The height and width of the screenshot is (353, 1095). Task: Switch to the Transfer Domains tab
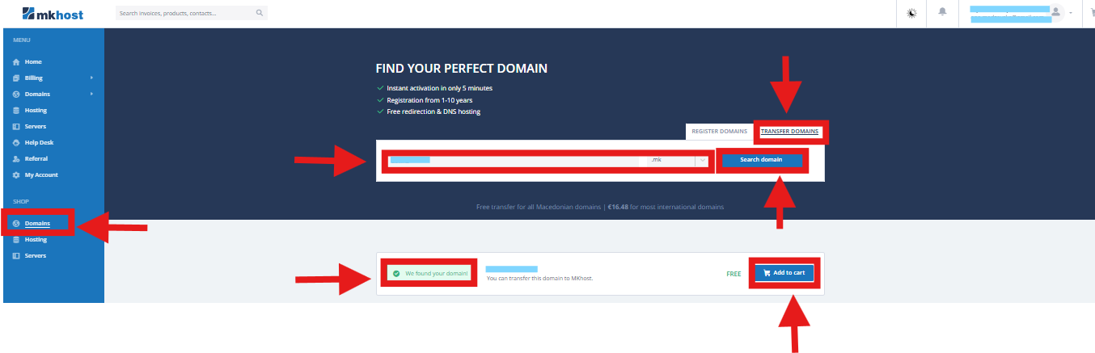789,131
